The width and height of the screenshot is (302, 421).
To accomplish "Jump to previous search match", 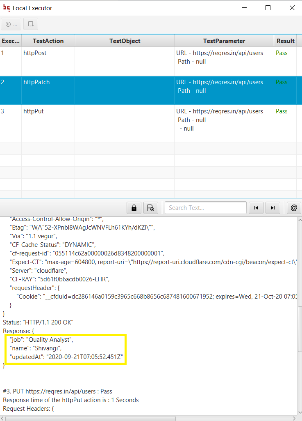I will [x=256, y=208].
